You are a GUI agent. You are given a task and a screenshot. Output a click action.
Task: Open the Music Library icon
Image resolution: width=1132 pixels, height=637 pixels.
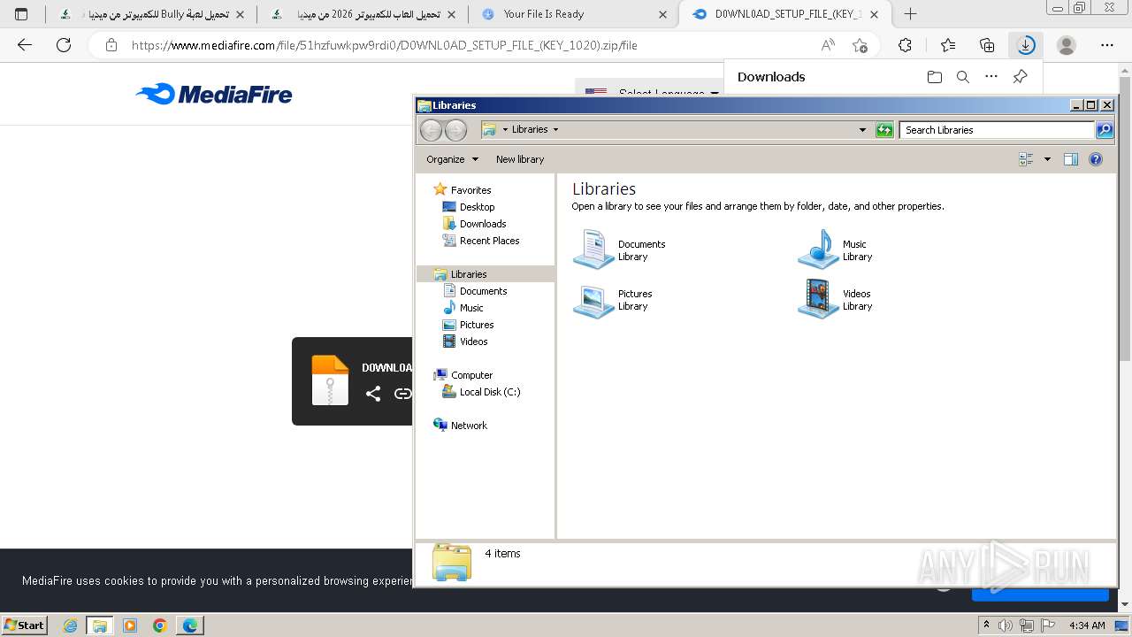point(818,249)
